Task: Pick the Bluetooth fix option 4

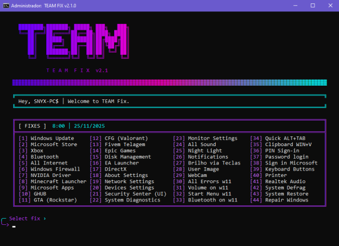Action: (x=38, y=157)
